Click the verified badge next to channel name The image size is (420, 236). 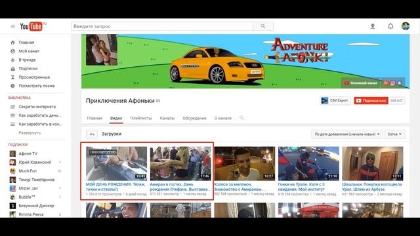coord(158,101)
